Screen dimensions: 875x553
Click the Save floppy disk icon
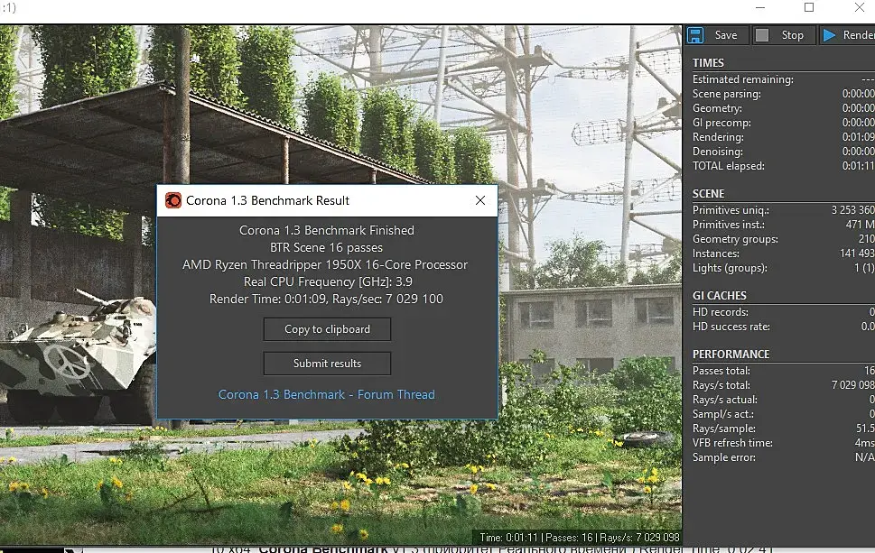(695, 35)
